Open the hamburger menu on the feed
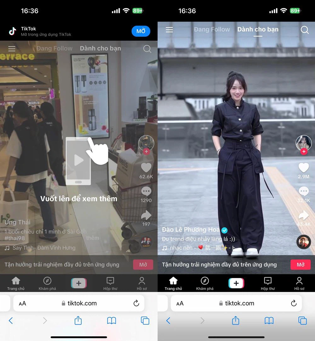The width and height of the screenshot is (315, 341). coord(169,30)
